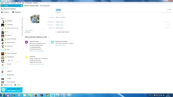This screenshot has height=97, width=173.
Task: Click the add funds link under Средства
Action: (x=36, y=64)
